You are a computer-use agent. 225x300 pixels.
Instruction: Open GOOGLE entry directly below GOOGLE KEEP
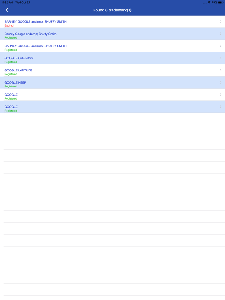[x=112, y=95]
